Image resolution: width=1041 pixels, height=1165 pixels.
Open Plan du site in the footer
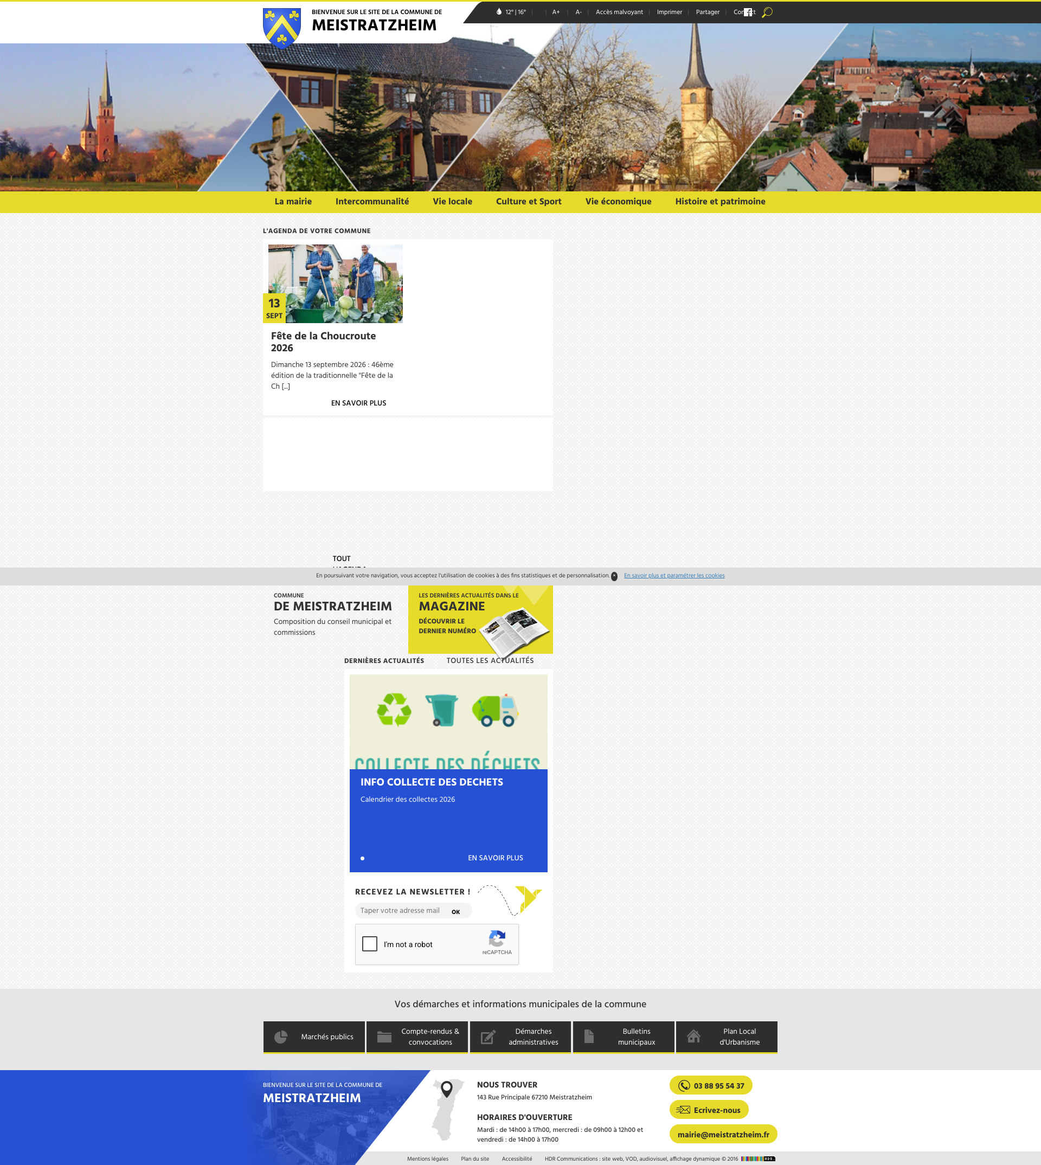(475, 1158)
